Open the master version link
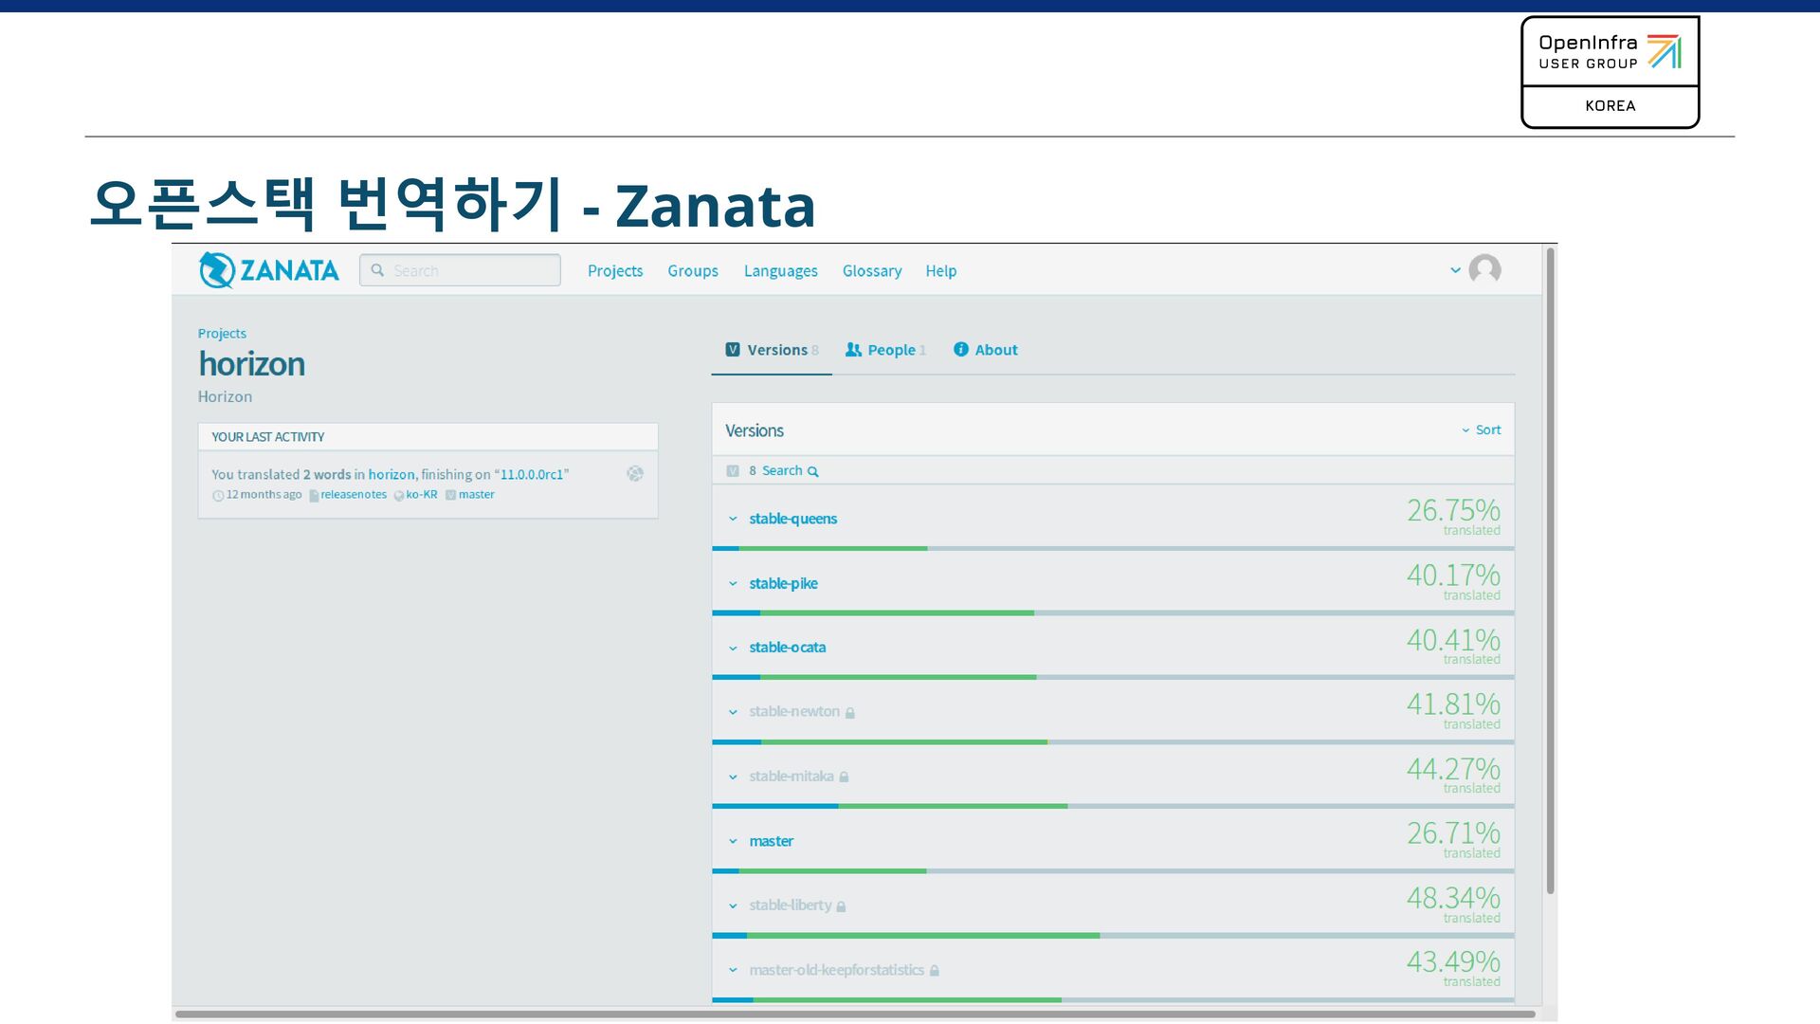This screenshot has height=1024, width=1820. [771, 841]
